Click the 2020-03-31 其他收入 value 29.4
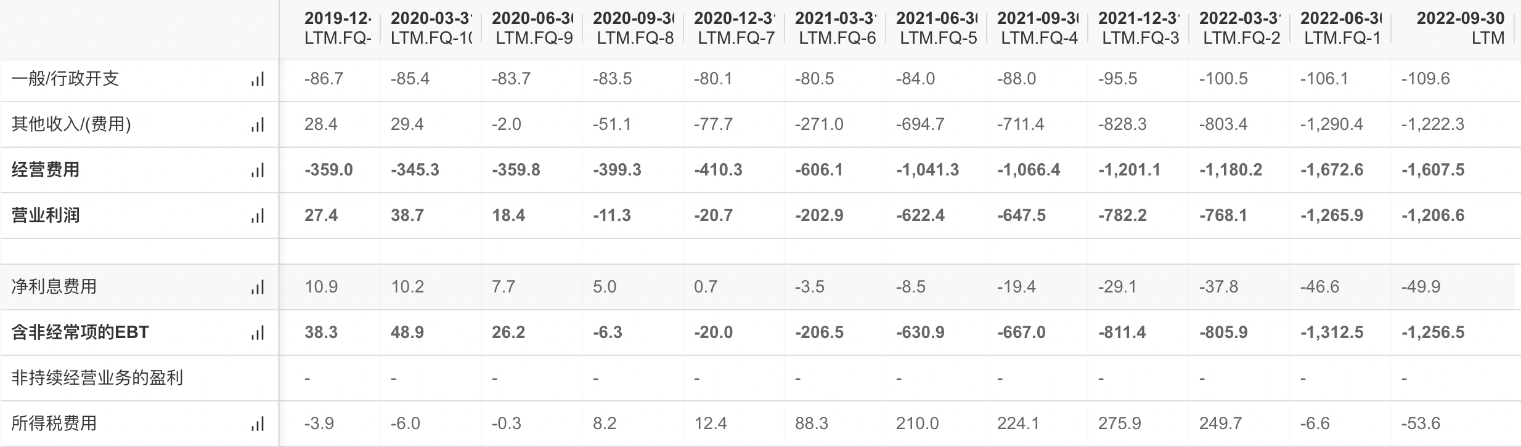 [x=407, y=124]
